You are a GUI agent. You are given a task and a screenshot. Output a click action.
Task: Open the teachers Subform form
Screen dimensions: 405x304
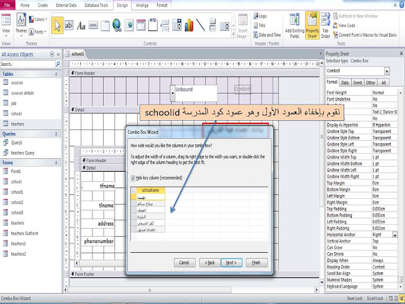coord(24,234)
